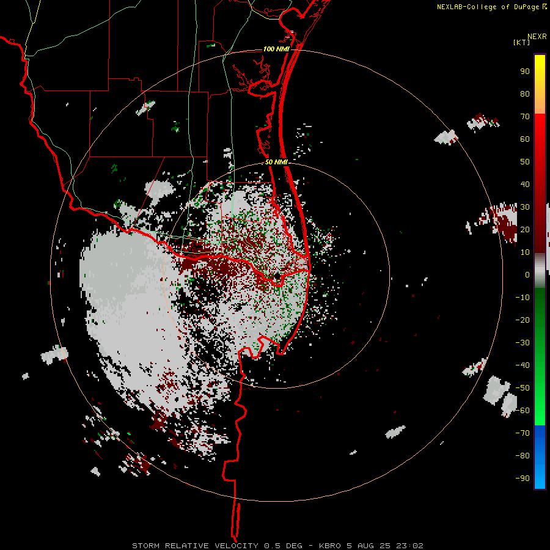Viewport: 550px width, 550px height.
Task: Click the 40 value on the velocity scale
Action: (x=525, y=185)
